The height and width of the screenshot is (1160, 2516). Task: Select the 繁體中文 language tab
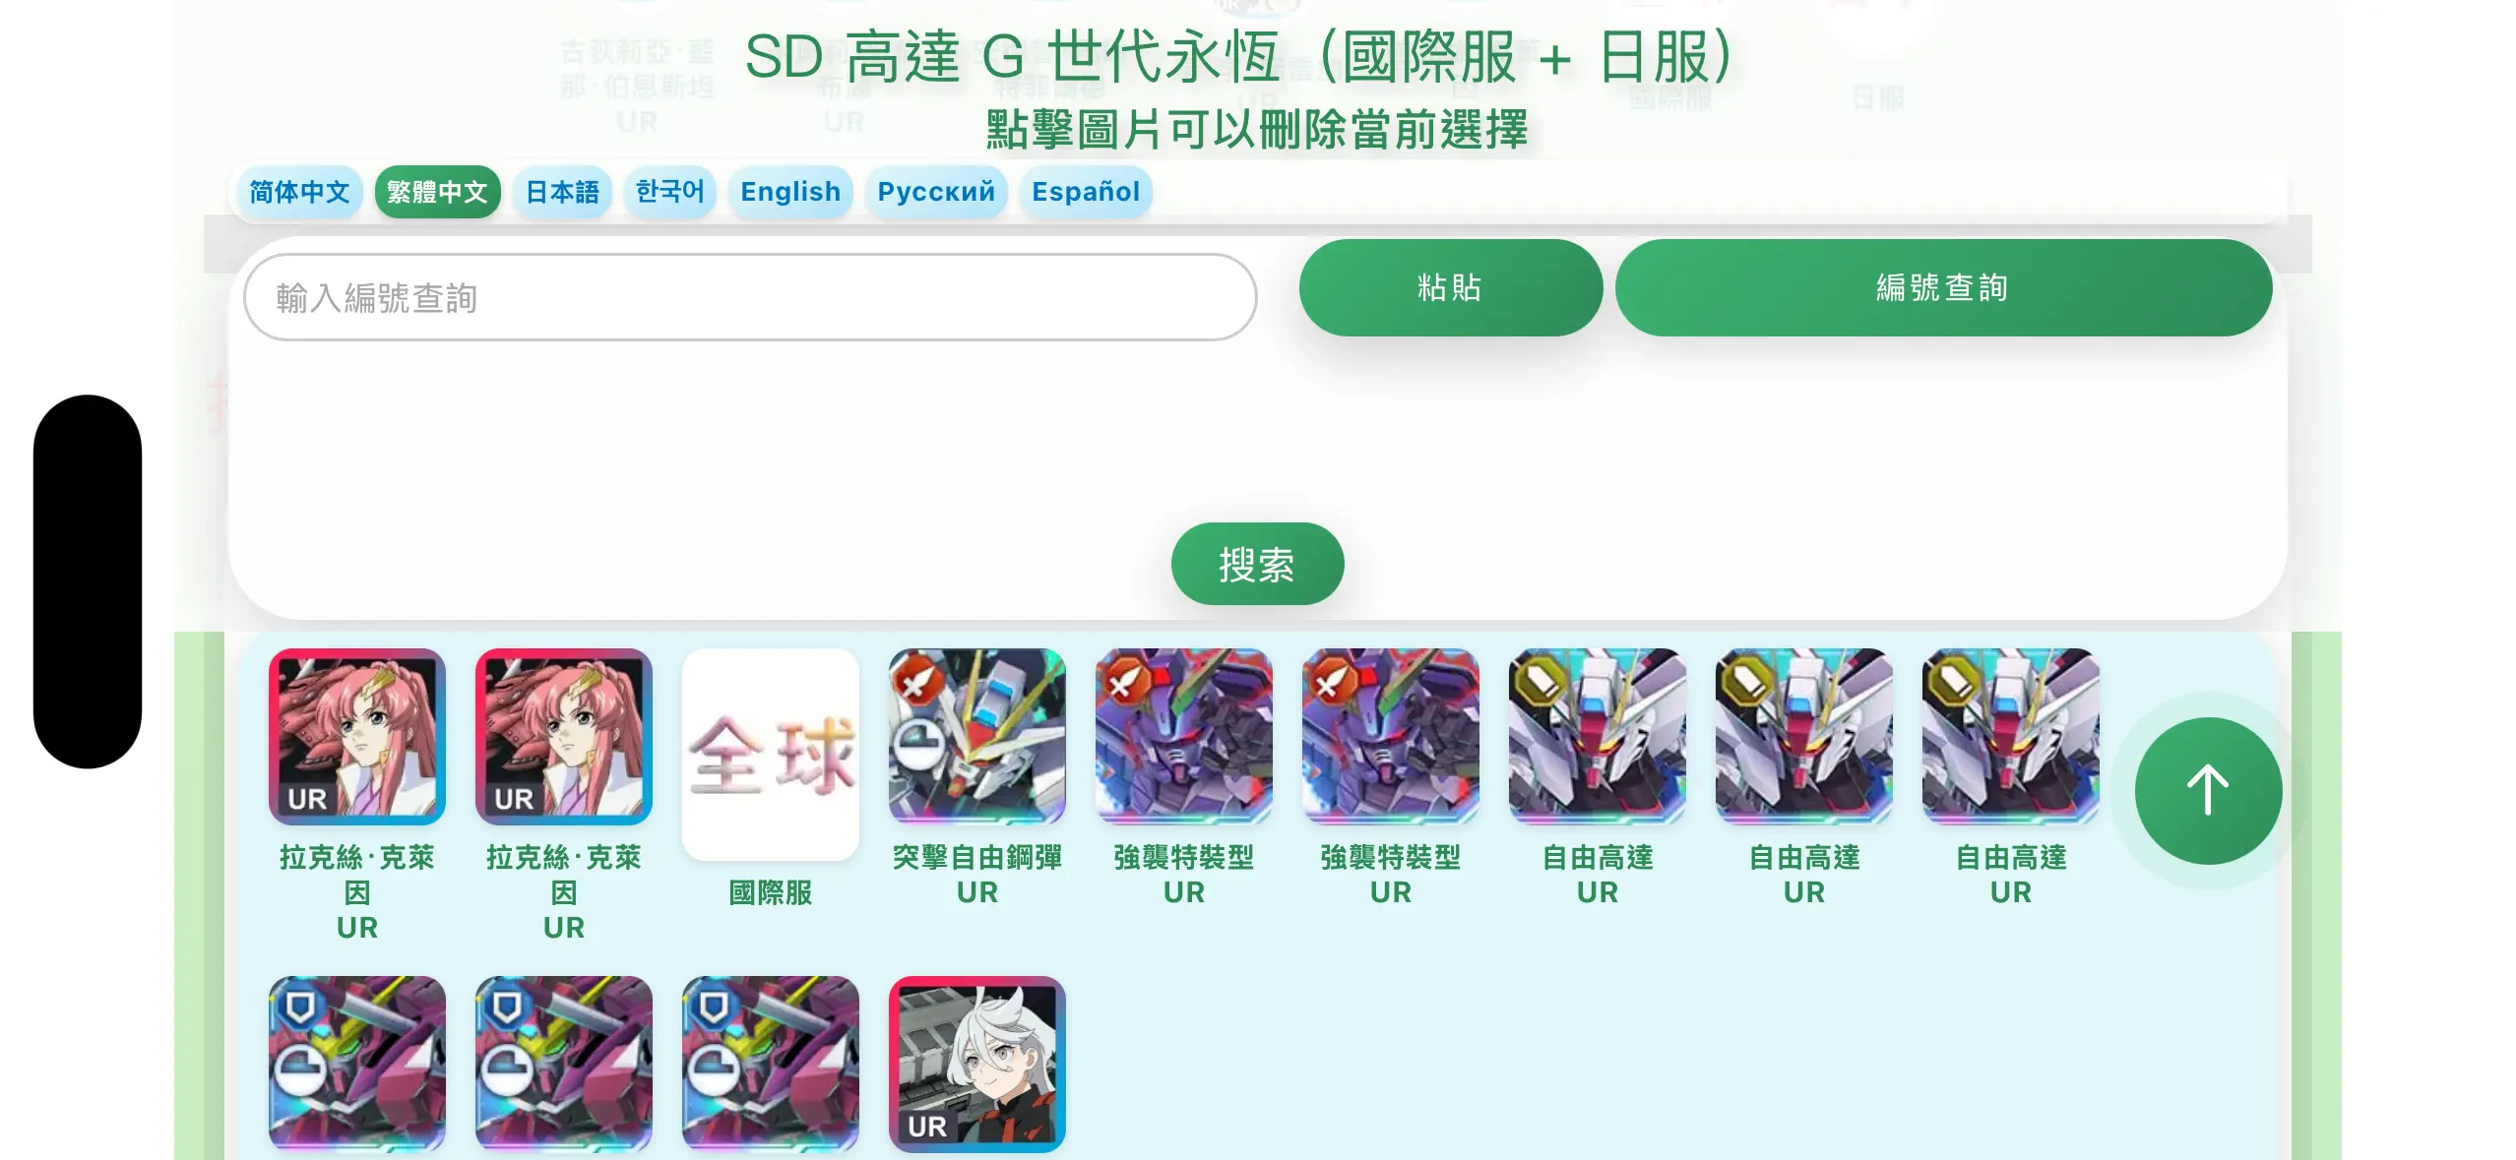pos(437,192)
